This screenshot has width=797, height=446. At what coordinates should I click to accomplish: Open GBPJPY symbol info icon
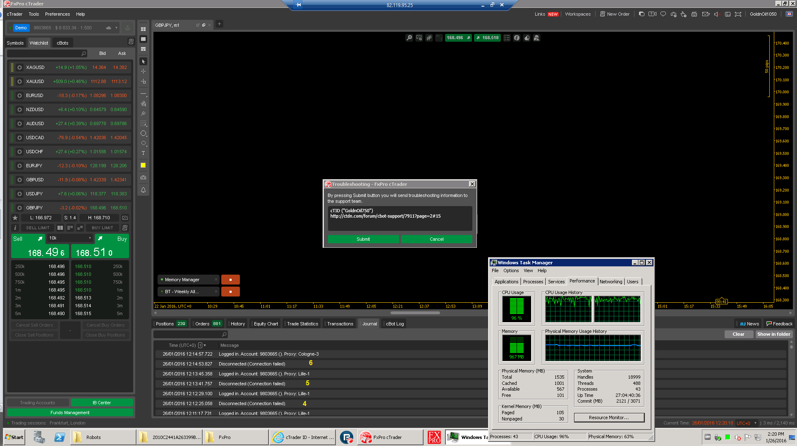tap(15, 228)
